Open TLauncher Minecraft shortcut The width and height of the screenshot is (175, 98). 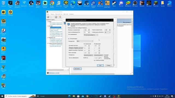point(156,4)
